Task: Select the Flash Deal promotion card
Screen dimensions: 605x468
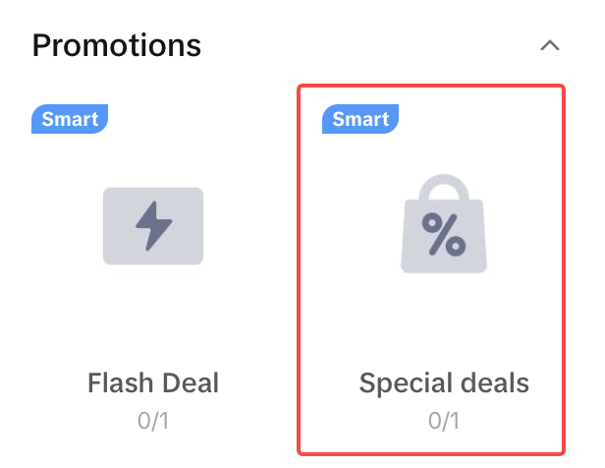Action: [153, 315]
